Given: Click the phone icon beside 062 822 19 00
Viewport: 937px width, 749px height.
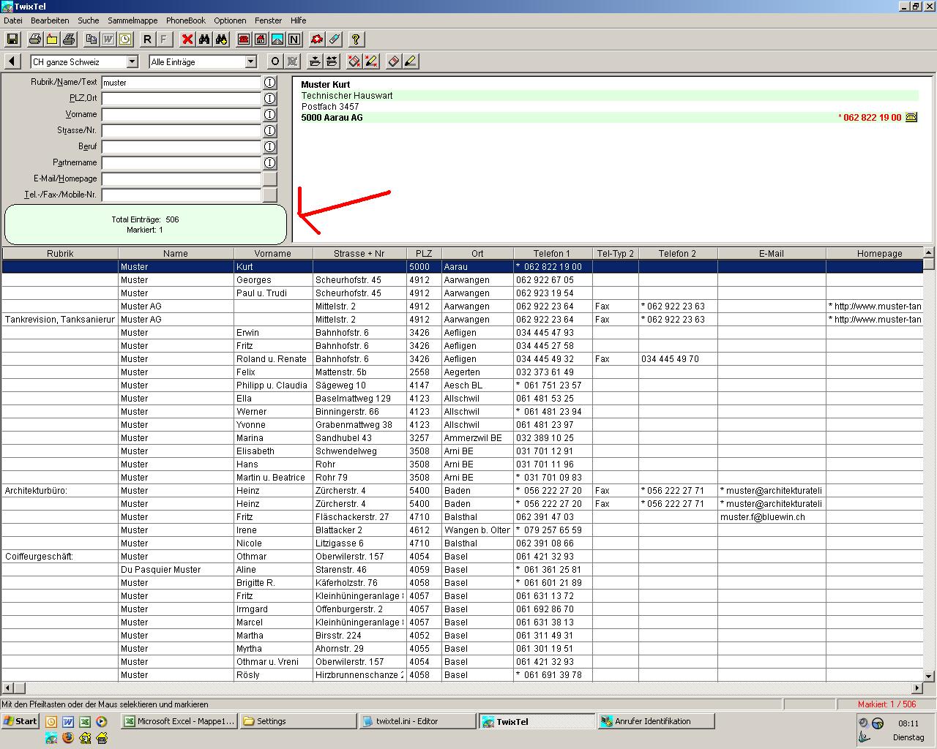Looking at the screenshot, I should (911, 117).
